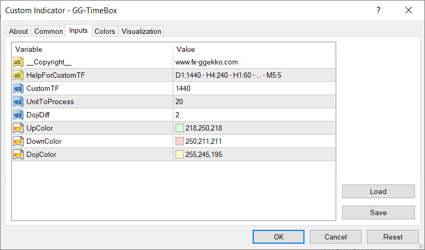This screenshot has height=250, width=425.
Task: Click the 250,211,211 color value text
Action: 204,141
